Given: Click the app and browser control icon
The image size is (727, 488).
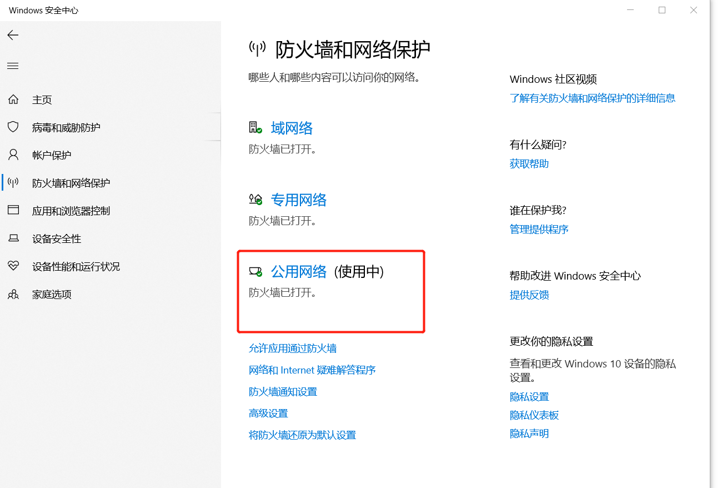Looking at the screenshot, I should pyautogui.click(x=13, y=211).
